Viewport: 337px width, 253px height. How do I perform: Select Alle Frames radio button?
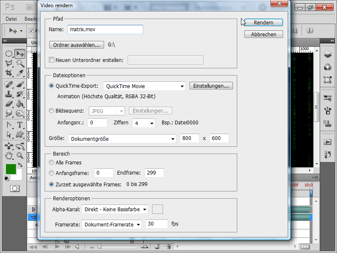pos(51,162)
